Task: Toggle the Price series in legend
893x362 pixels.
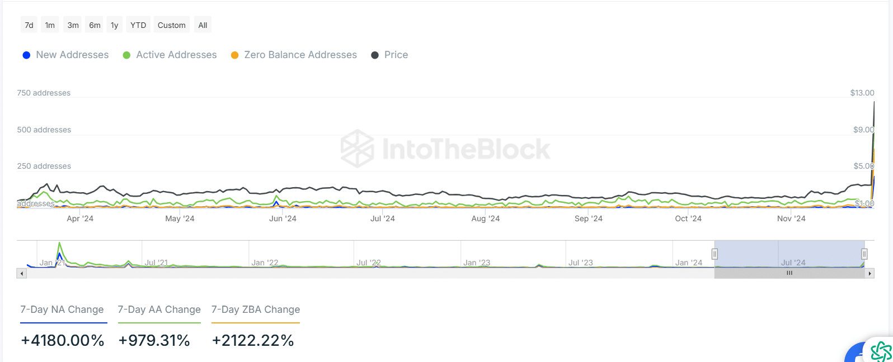Action: [389, 55]
